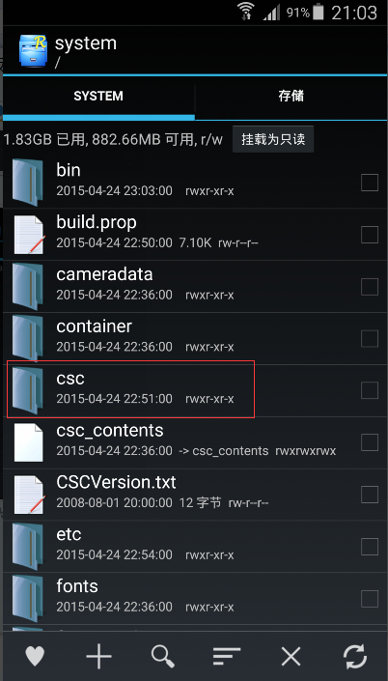Tap the Root Explorer app icon
The image size is (388, 681).
pos(33,50)
